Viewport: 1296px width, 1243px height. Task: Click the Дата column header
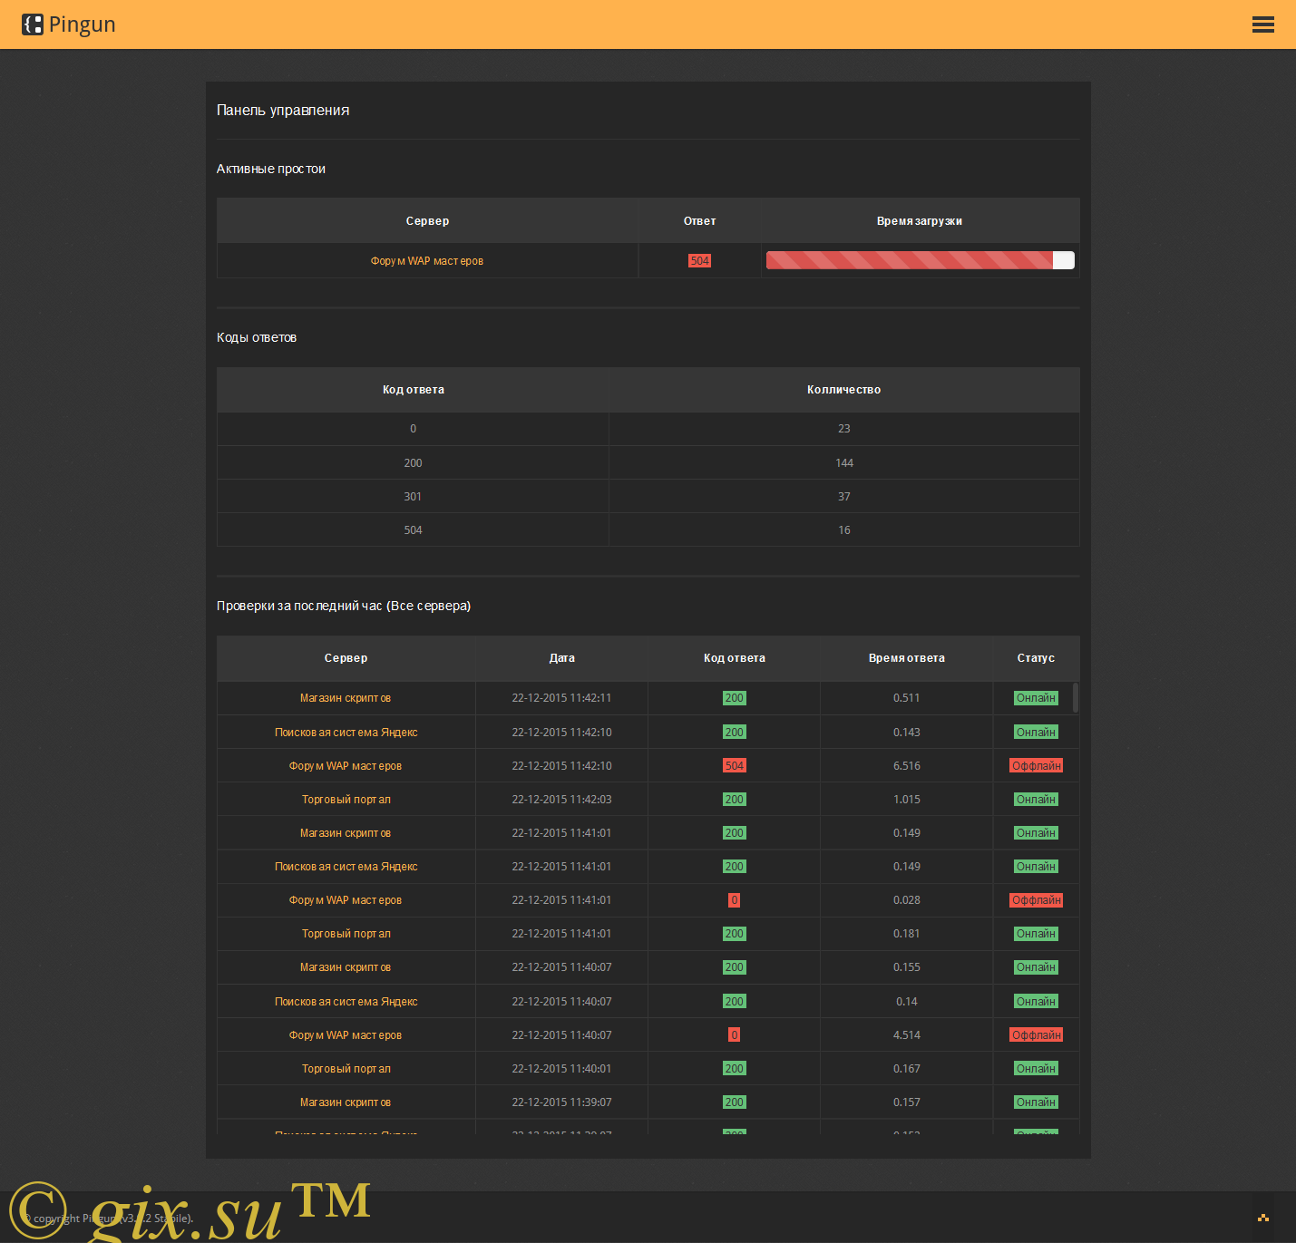[x=561, y=658]
